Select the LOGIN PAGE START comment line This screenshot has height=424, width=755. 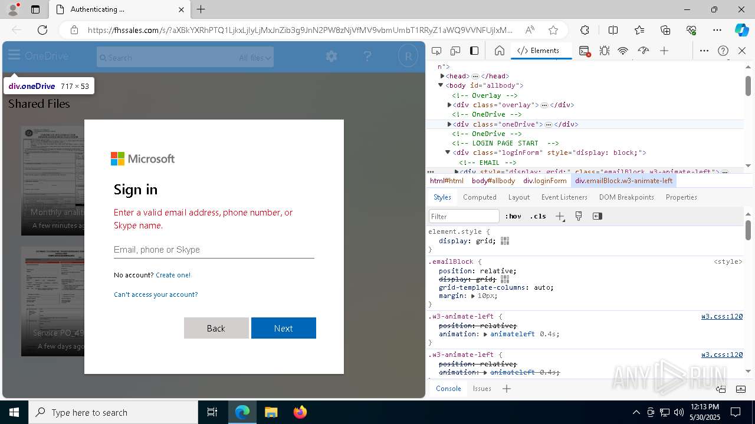pyautogui.click(x=505, y=143)
